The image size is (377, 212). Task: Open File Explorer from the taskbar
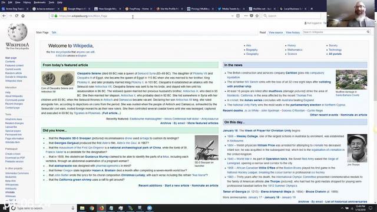tap(82, 208)
